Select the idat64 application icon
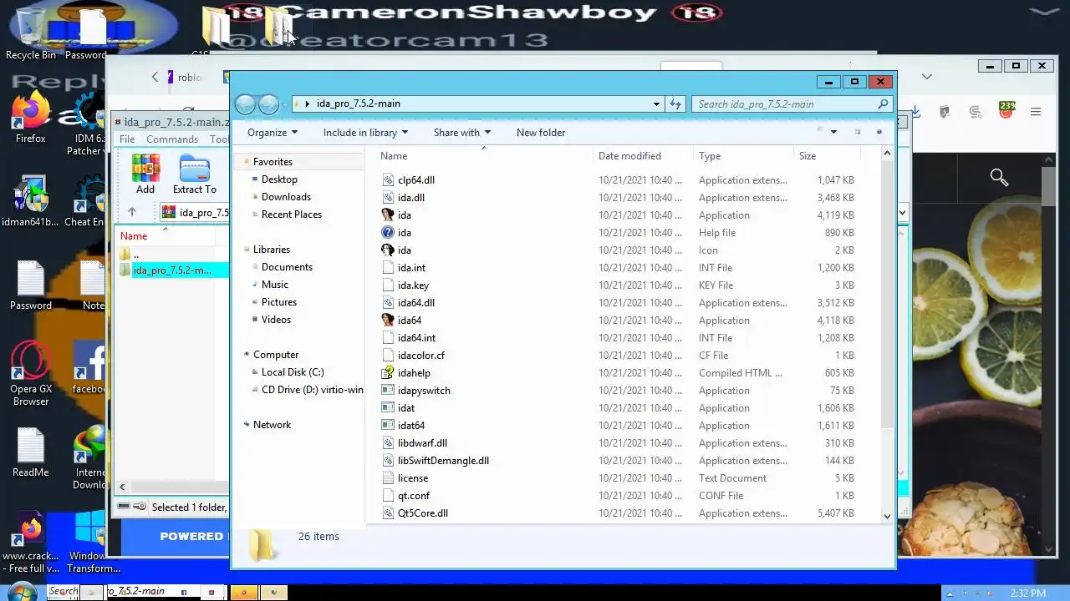 pyautogui.click(x=388, y=426)
